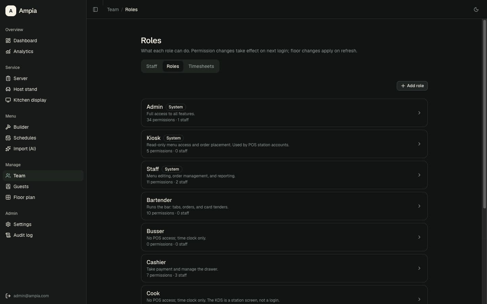Viewport: 487px width, 304px height.
Task: Open Analytics from the sidebar
Action: 43,51
